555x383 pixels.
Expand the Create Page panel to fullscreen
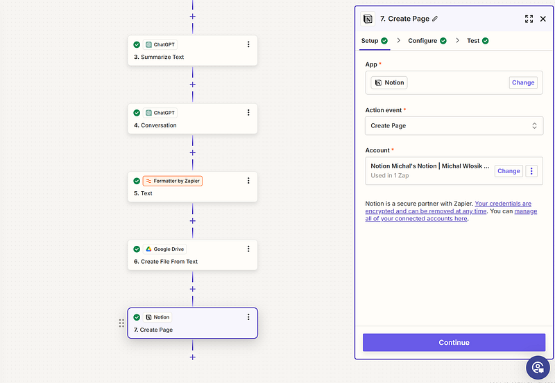(529, 19)
